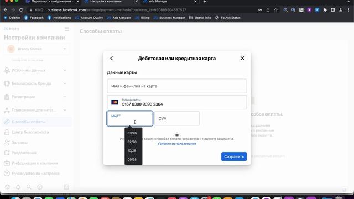This screenshot has height=199, width=354.
Task: Open Центр безопасности sidebar item
Action: tap(37, 132)
